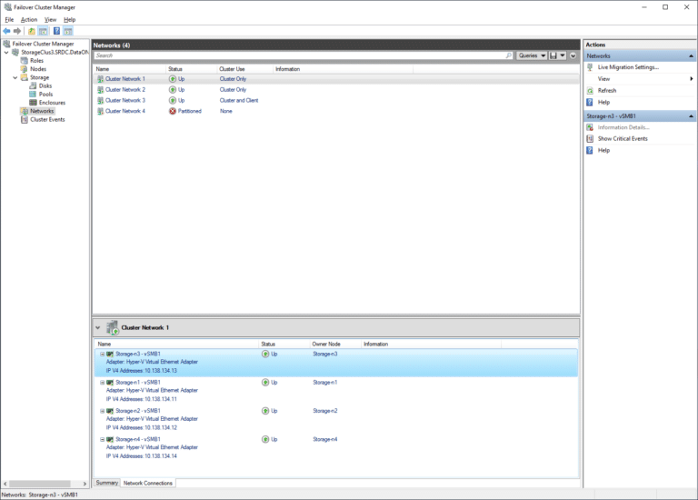Collapse the Storage-n1 - vSMB1 entry
698x500 pixels.
[102, 383]
